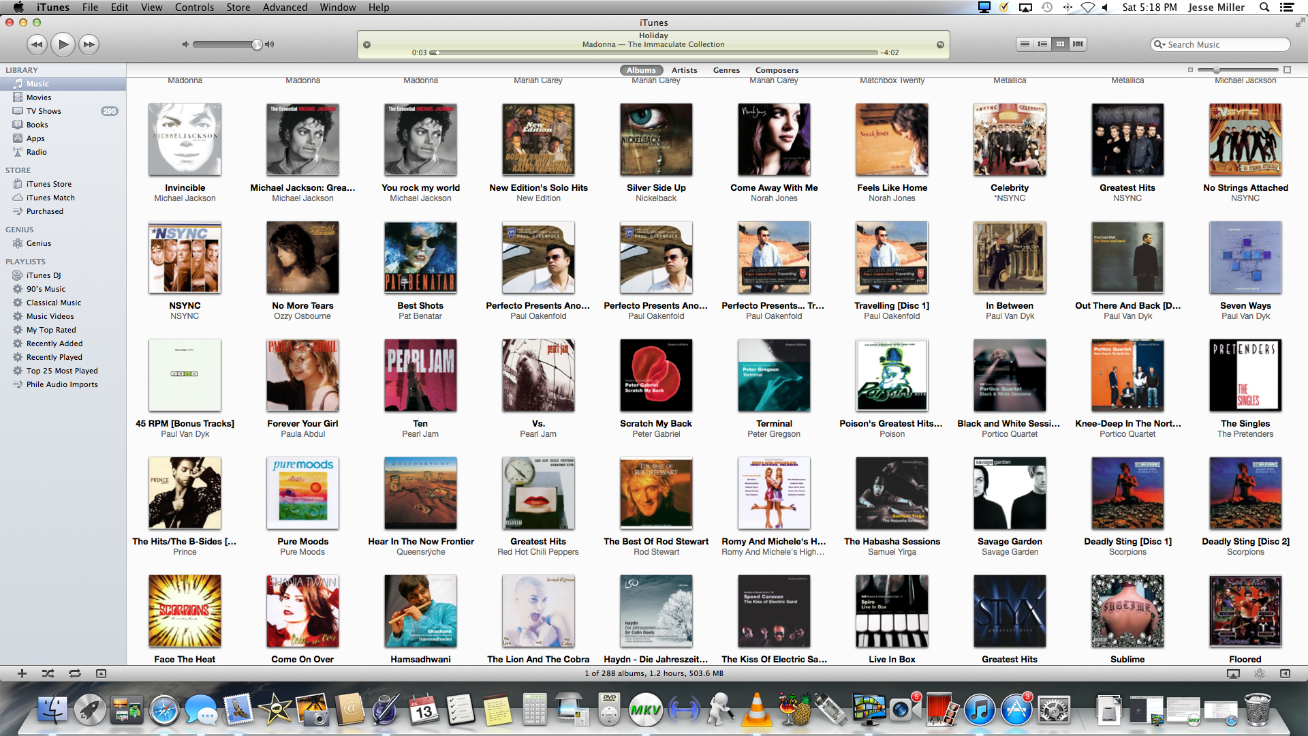Open Spotlight search in menu bar
Image resolution: width=1308 pixels, height=736 pixels.
pyautogui.click(x=1264, y=7)
